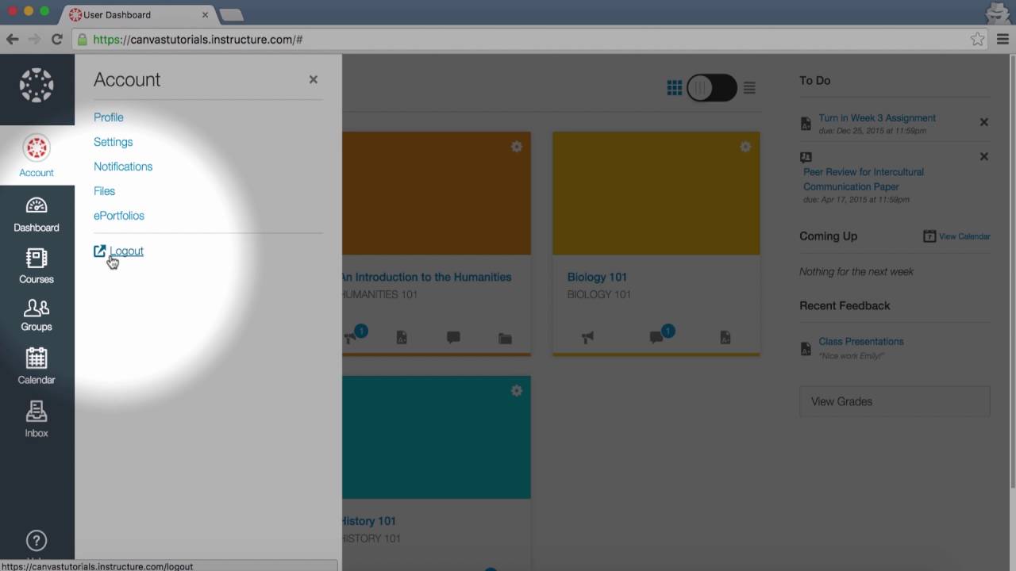
Task: Open settings gear on Biology 101 card
Action: 745,147
